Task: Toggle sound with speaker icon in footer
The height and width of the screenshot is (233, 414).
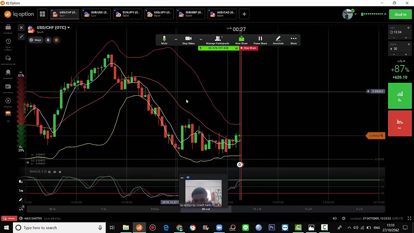Action: click(x=335, y=218)
